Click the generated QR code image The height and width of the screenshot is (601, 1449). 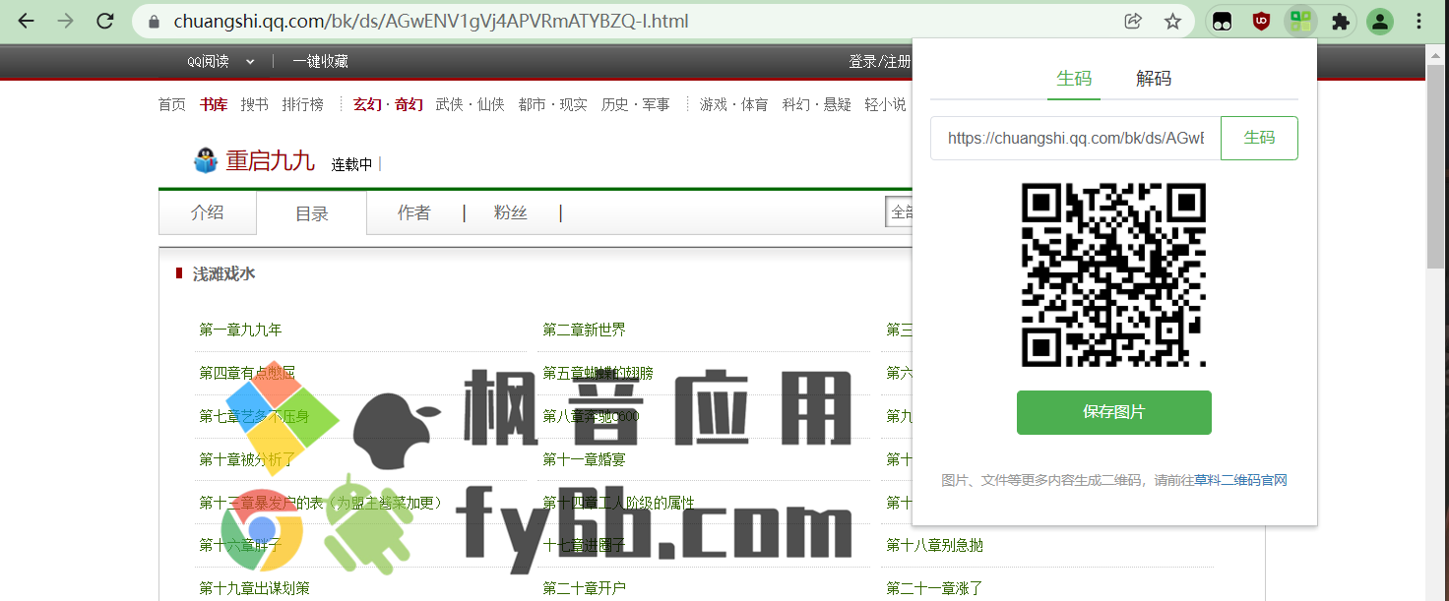(x=1114, y=275)
